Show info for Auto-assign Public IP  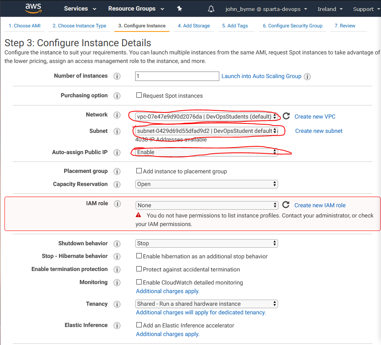117,152
